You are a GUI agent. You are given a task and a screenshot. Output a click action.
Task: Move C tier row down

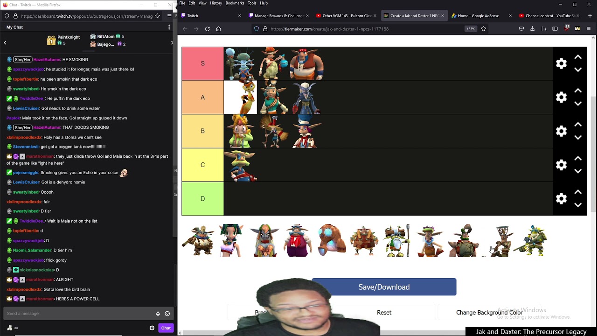coord(578,171)
